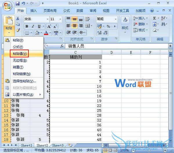Increase decimal places
The image size is (174, 153).
point(99,33)
